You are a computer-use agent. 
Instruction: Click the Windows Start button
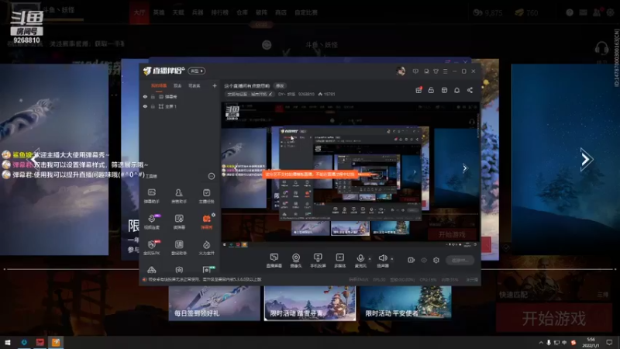(8, 342)
